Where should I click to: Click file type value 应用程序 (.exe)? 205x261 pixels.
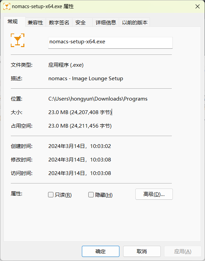tap(66, 65)
